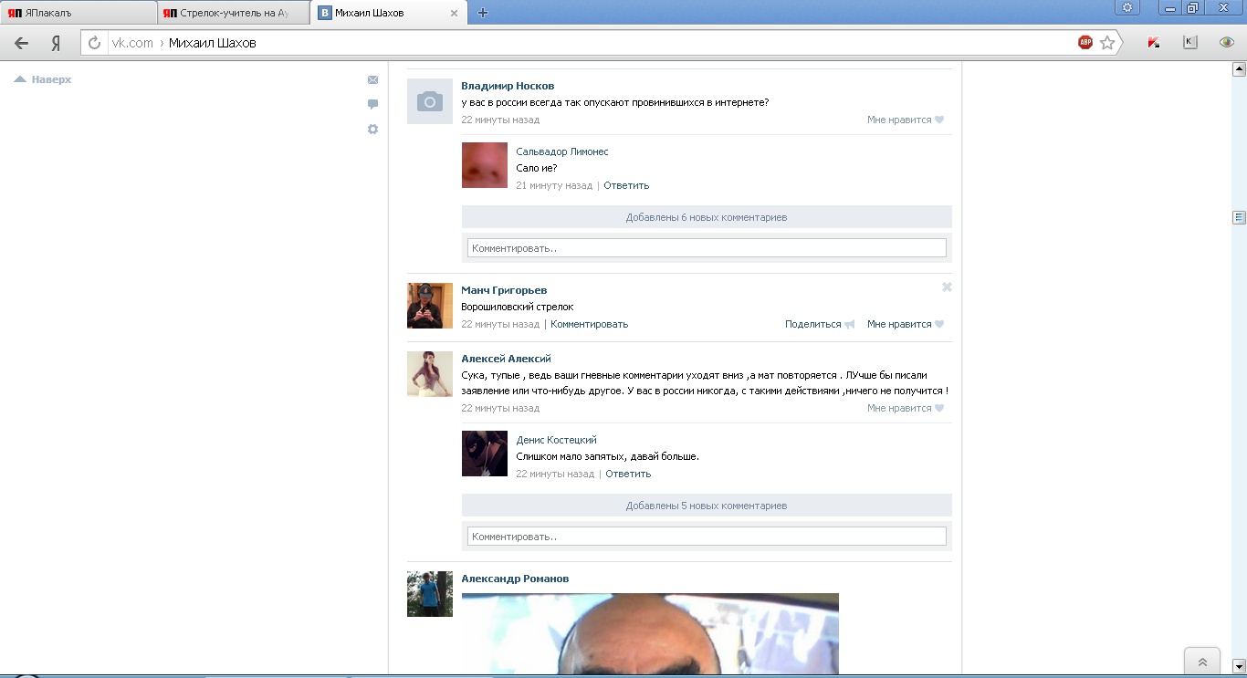Screen dimensions: 1247x678
Task: Expand the 6 new comments bar
Action: (706, 217)
